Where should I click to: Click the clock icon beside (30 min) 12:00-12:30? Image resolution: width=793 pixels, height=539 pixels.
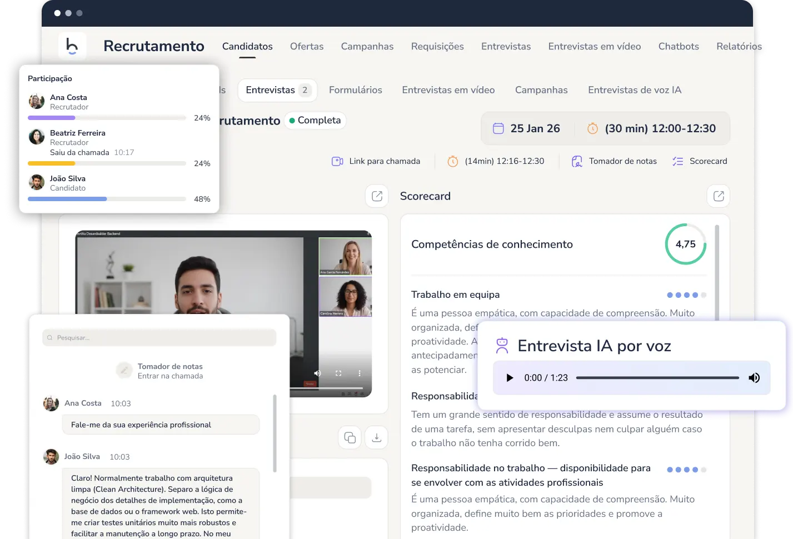(x=593, y=128)
